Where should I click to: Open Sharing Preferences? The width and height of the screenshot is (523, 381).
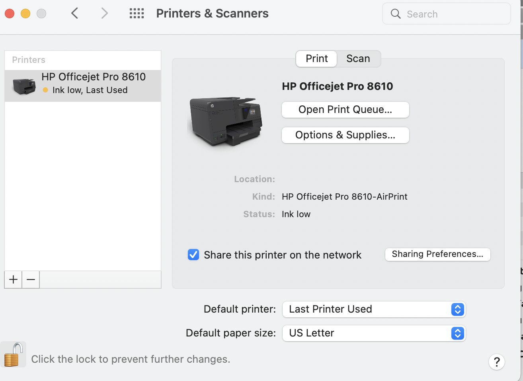(x=437, y=255)
